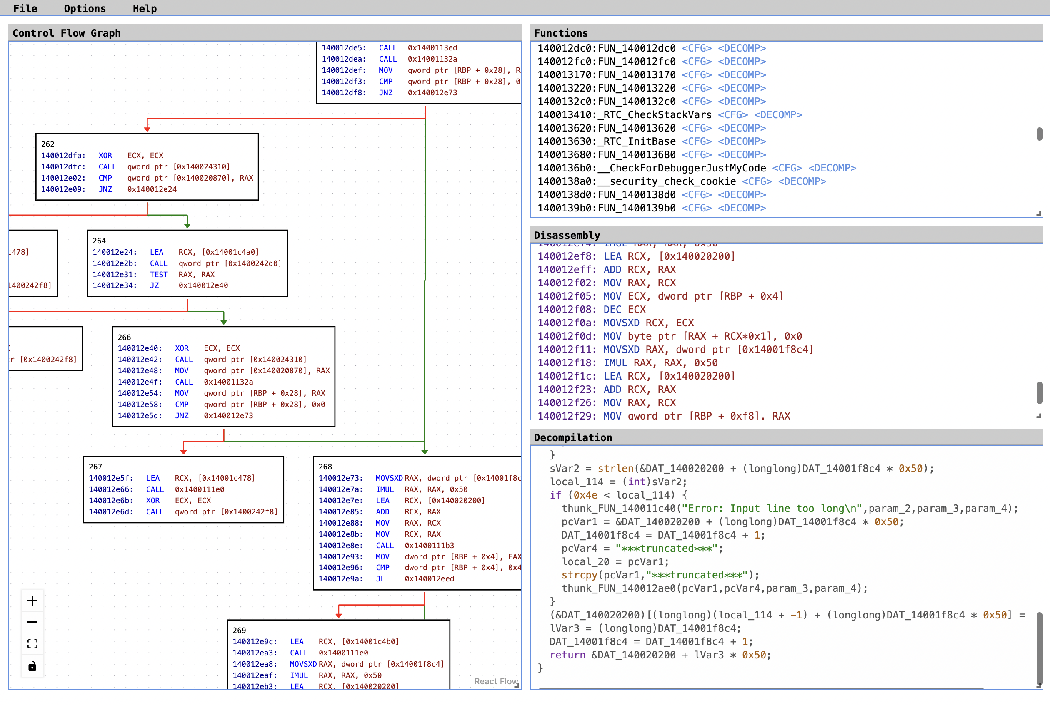The image size is (1050, 705).
Task: Select basic block 262 in the graph
Action: (x=147, y=166)
